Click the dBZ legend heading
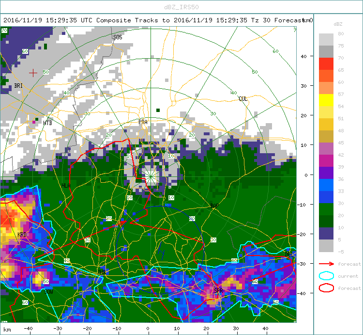 338,24
